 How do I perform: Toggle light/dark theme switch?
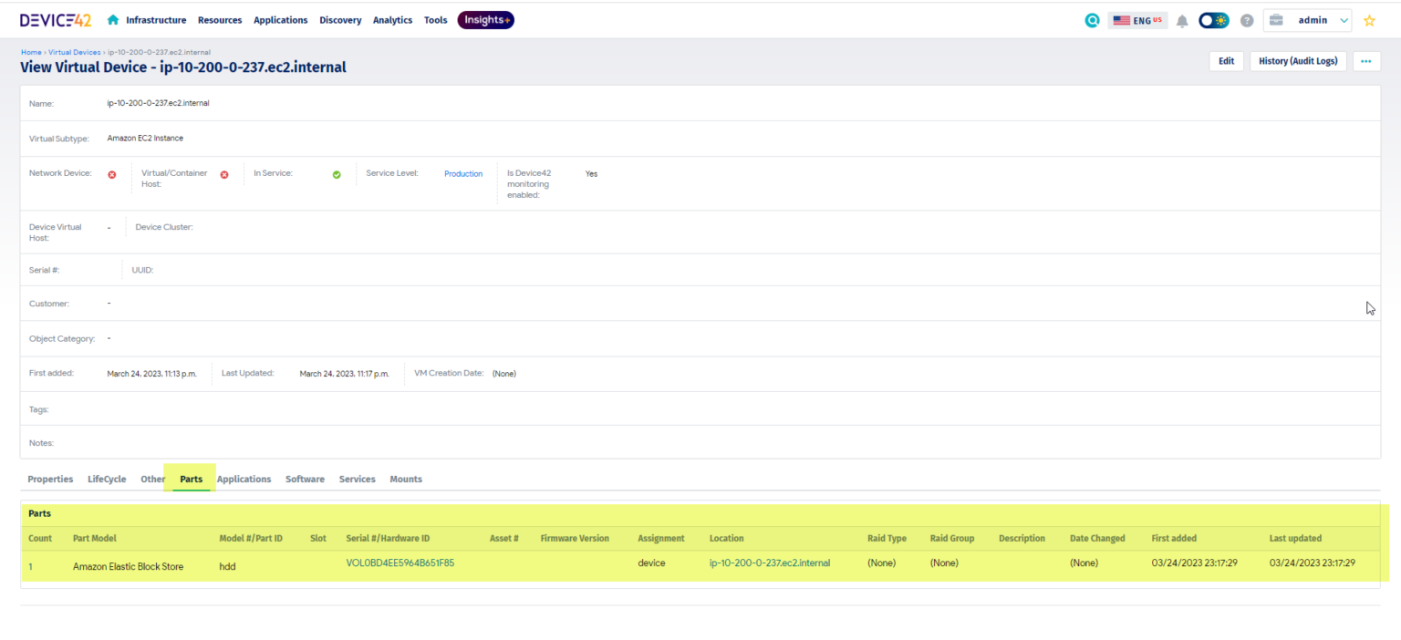(1213, 18)
